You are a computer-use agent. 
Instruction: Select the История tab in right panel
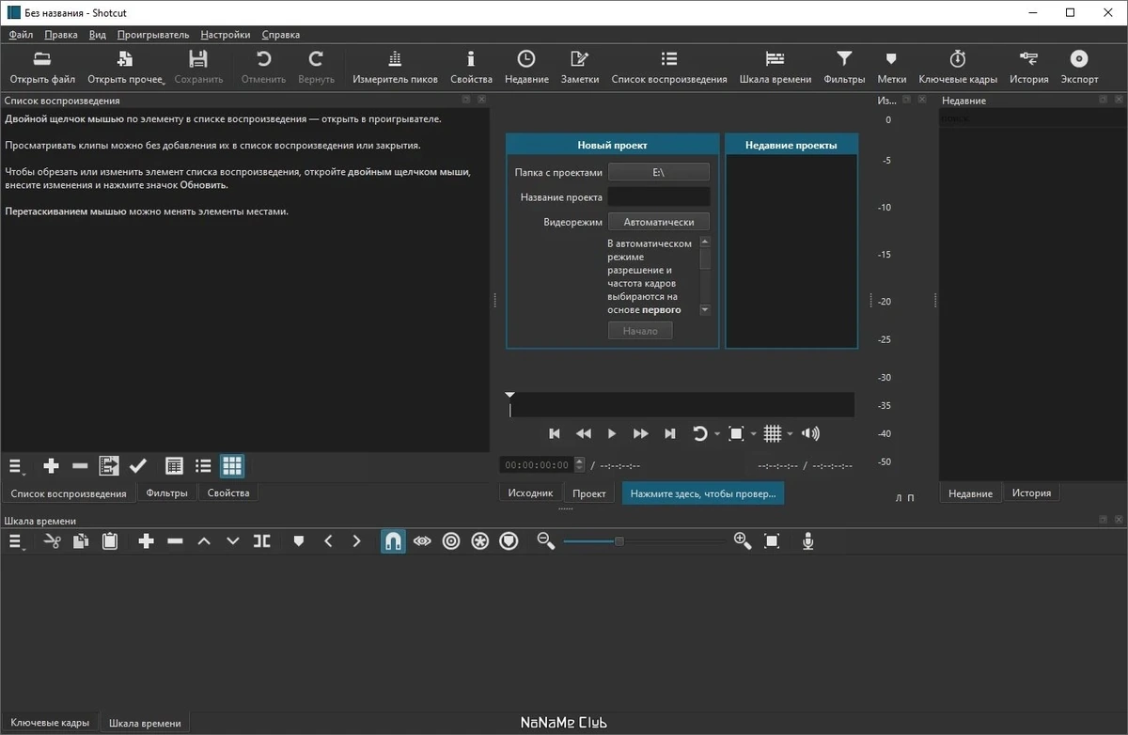coord(1032,493)
